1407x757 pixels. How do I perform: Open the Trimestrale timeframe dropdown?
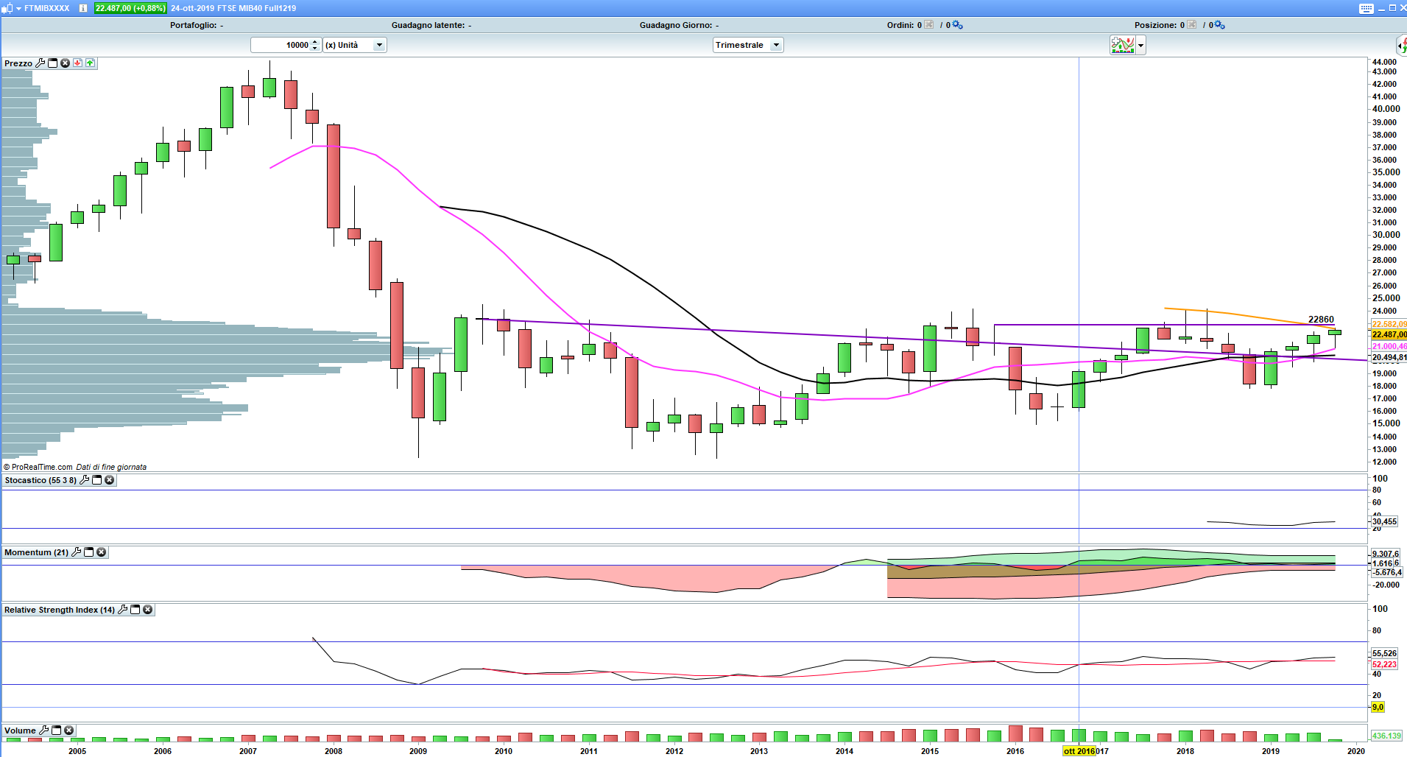pos(748,45)
